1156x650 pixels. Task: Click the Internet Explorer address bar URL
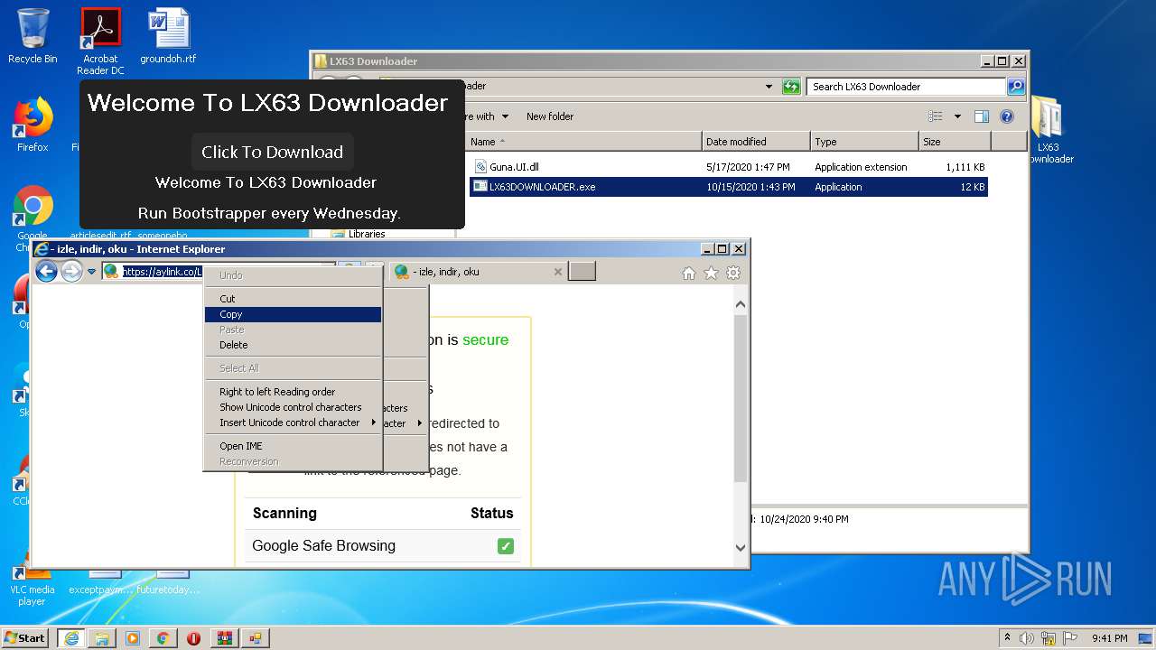(x=162, y=272)
